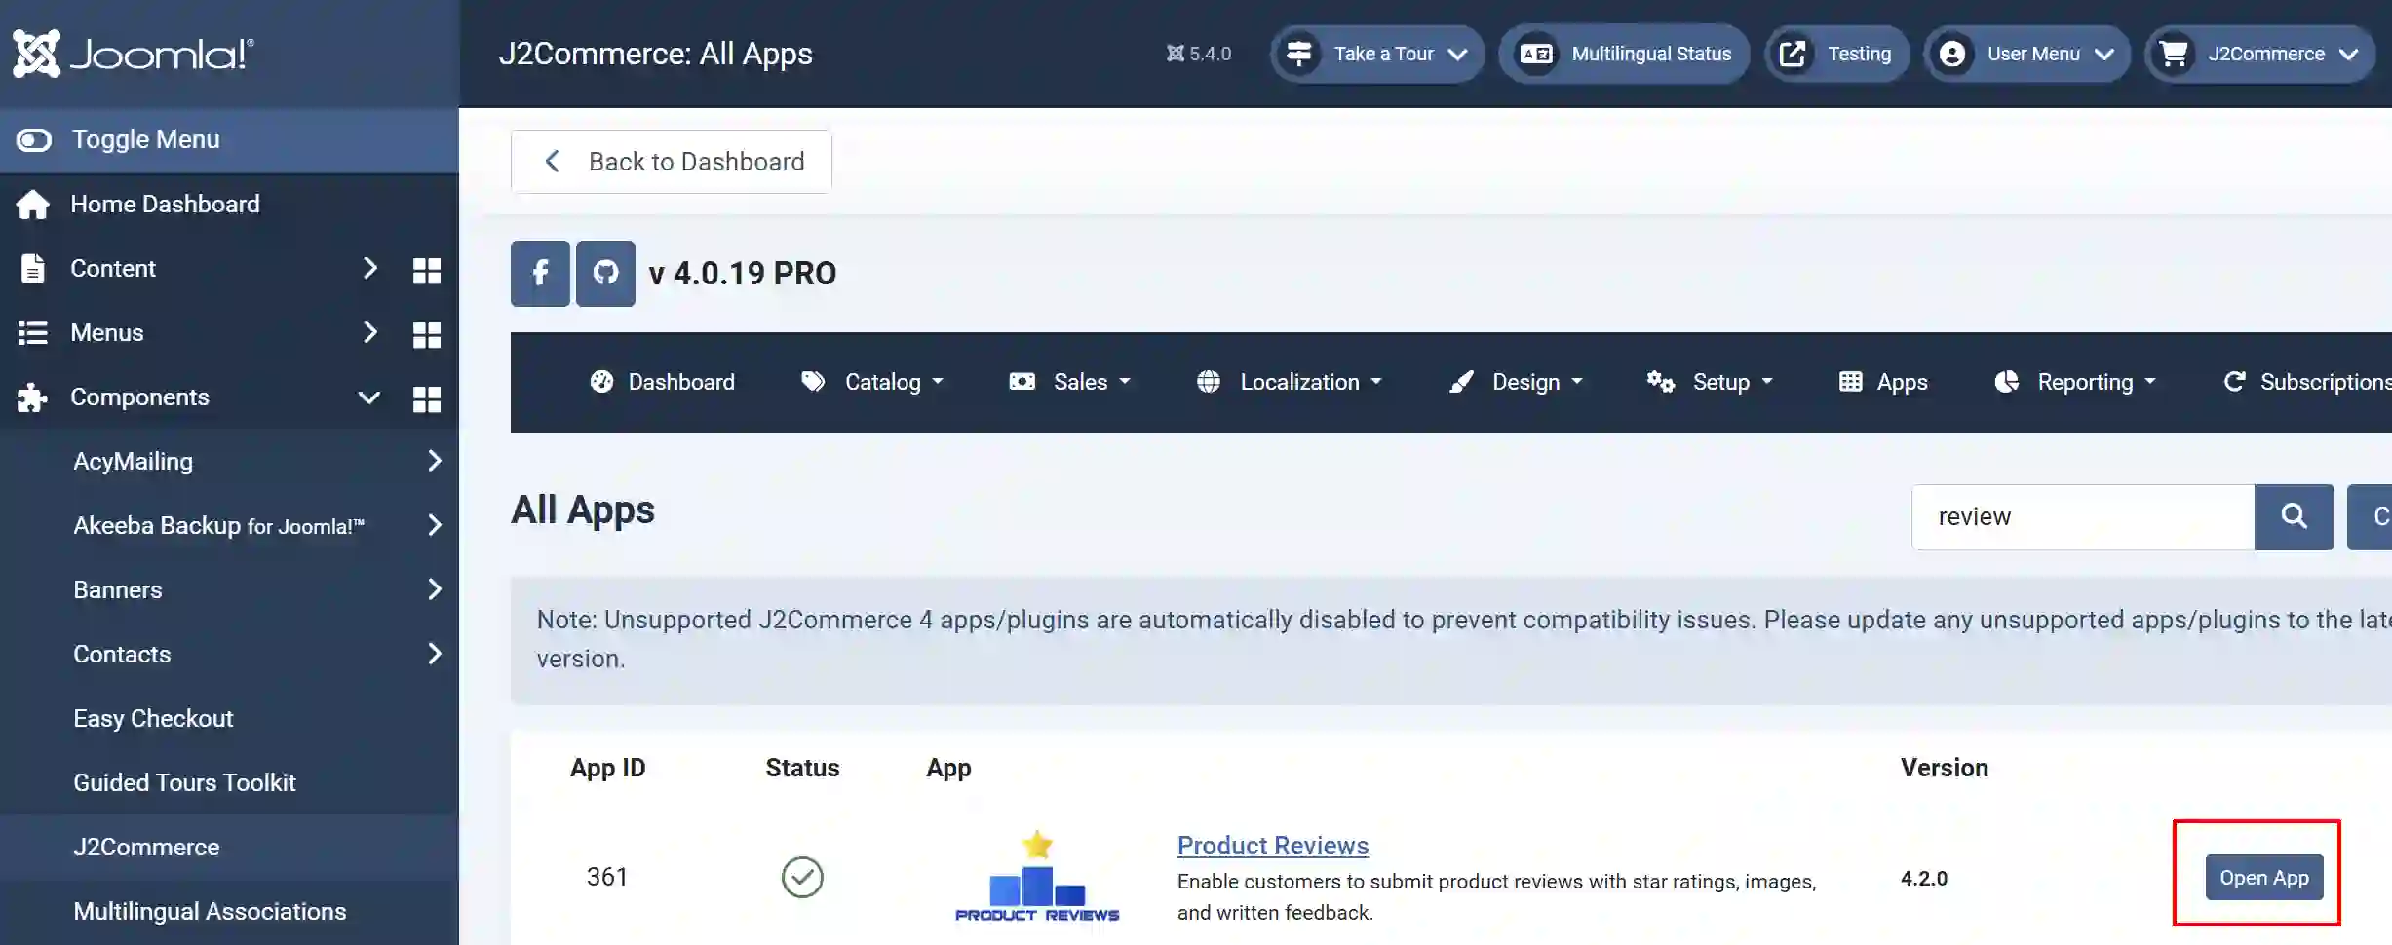Open the J2Commerce GitHub icon
This screenshot has height=945, width=2392.
click(x=605, y=274)
